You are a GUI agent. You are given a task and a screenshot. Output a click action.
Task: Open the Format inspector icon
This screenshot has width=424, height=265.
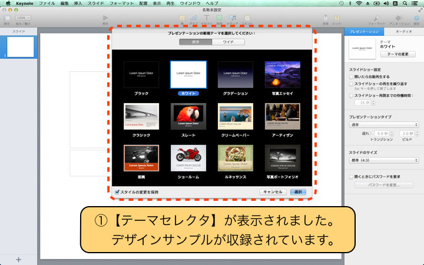click(376, 18)
